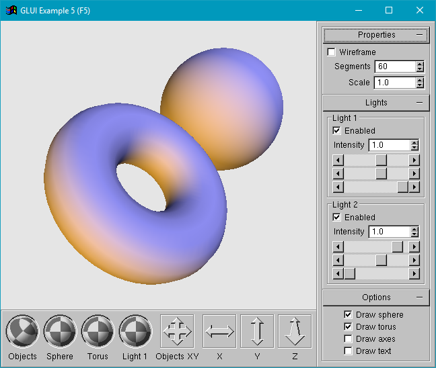This screenshot has height=368, width=436.
Task: Click the Y axis translation arrow
Action: tap(257, 331)
